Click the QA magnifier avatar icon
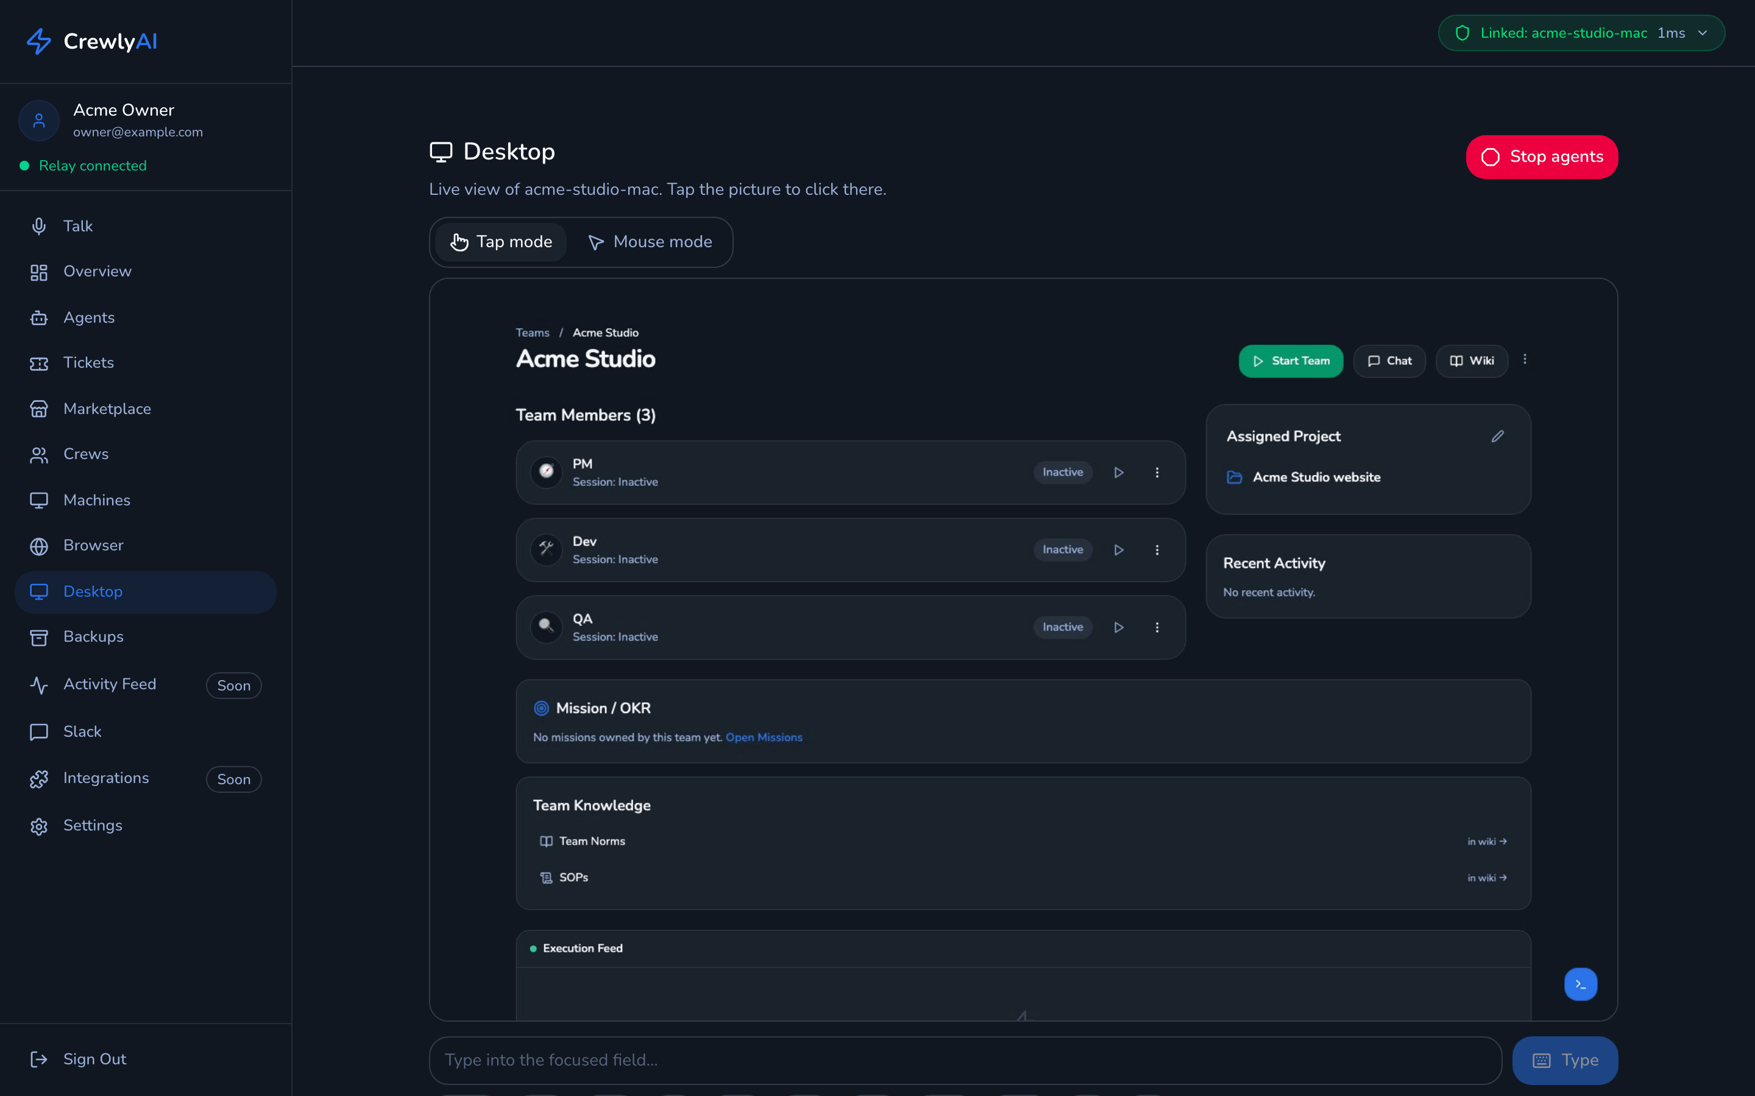Screen dimensions: 1755x1096 (547, 627)
